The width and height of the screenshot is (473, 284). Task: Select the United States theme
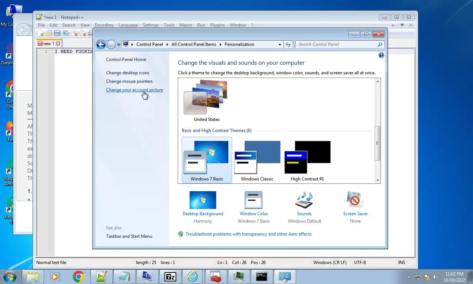[x=207, y=101]
